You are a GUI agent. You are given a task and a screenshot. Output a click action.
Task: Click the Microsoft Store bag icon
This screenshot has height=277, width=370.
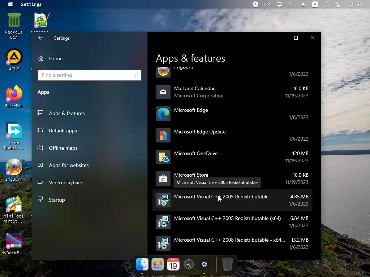pos(163,179)
